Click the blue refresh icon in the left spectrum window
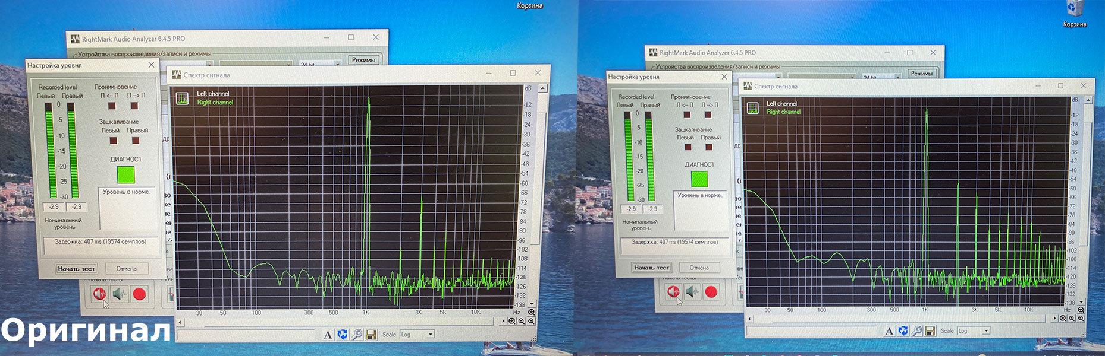The image size is (1105, 356). point(343,335)
